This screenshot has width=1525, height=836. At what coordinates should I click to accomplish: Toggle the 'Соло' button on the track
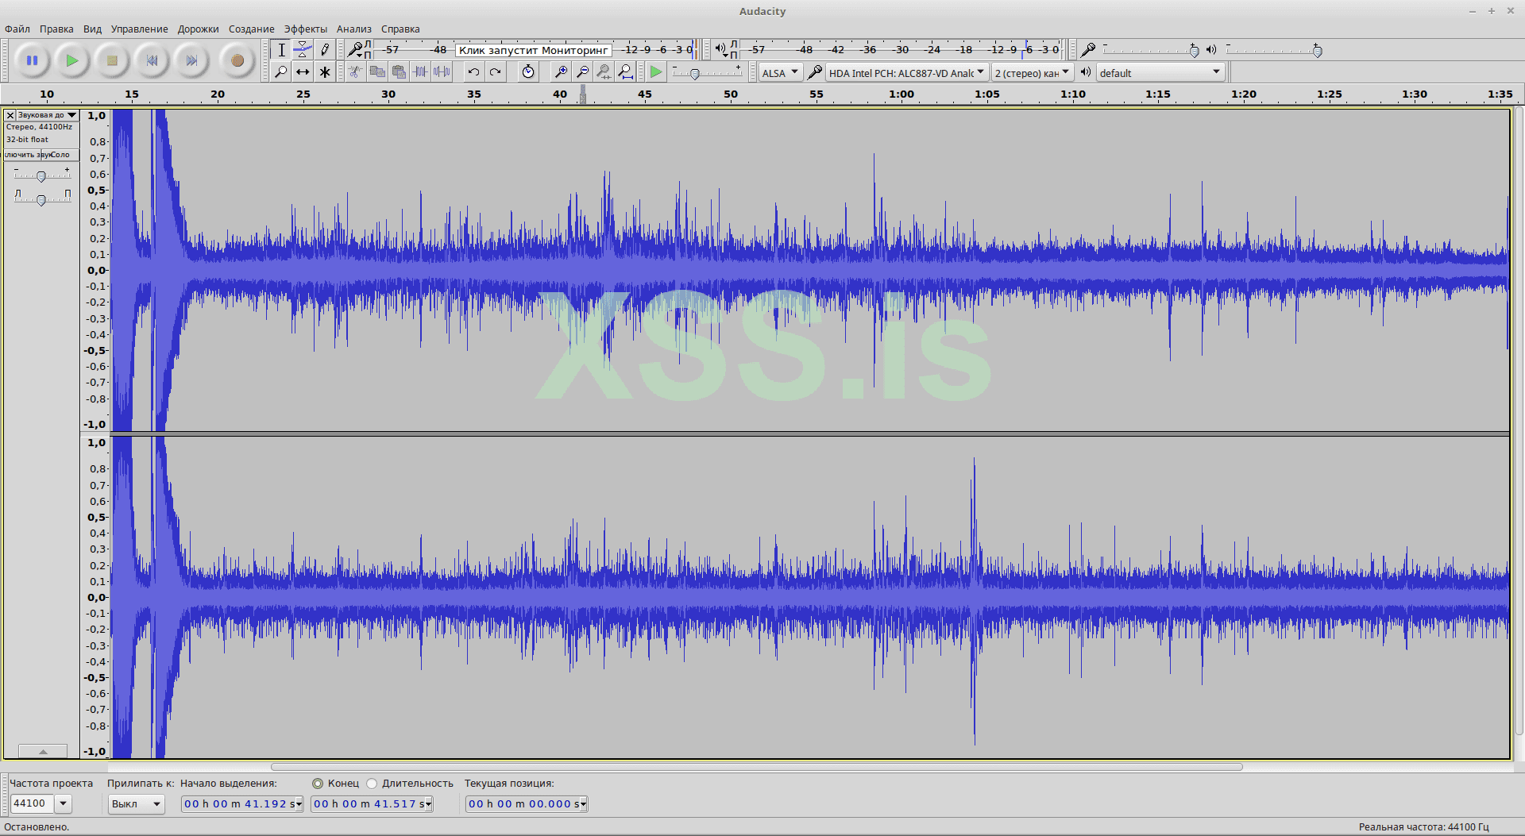coord(60,155)
